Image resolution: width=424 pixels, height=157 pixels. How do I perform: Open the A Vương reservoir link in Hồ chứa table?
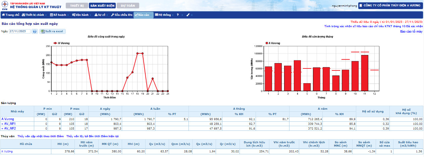(8, 151)
